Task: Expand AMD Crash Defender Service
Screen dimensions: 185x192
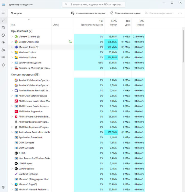Action: (x=12, y=96)
